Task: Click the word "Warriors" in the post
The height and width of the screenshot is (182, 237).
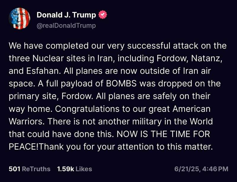Action: coord(26,122)
